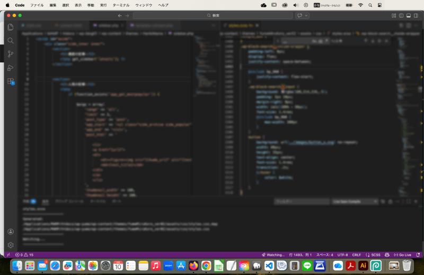Expand the Copilot chat dropdown arrow in title bar
This screenshot has height=275, width=424.
click(x=307, y=16)
